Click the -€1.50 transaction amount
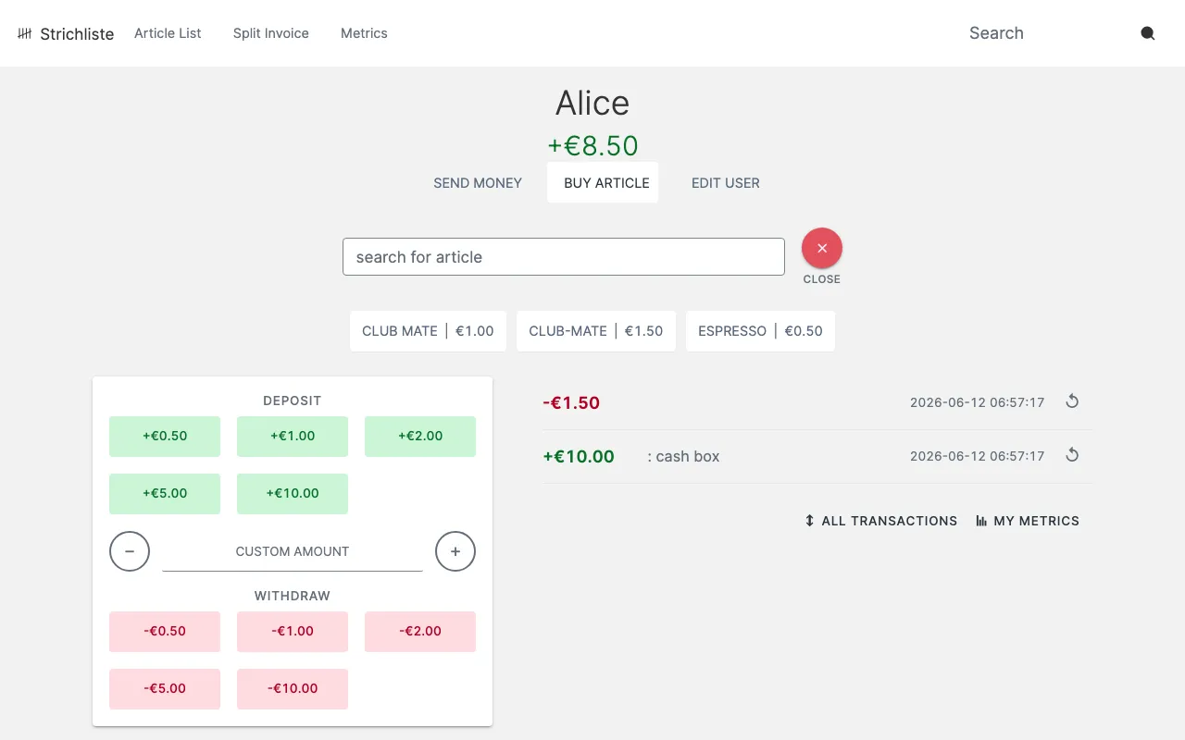Image resolution: width=1185 pixels, height=740 pixels. 571,402
